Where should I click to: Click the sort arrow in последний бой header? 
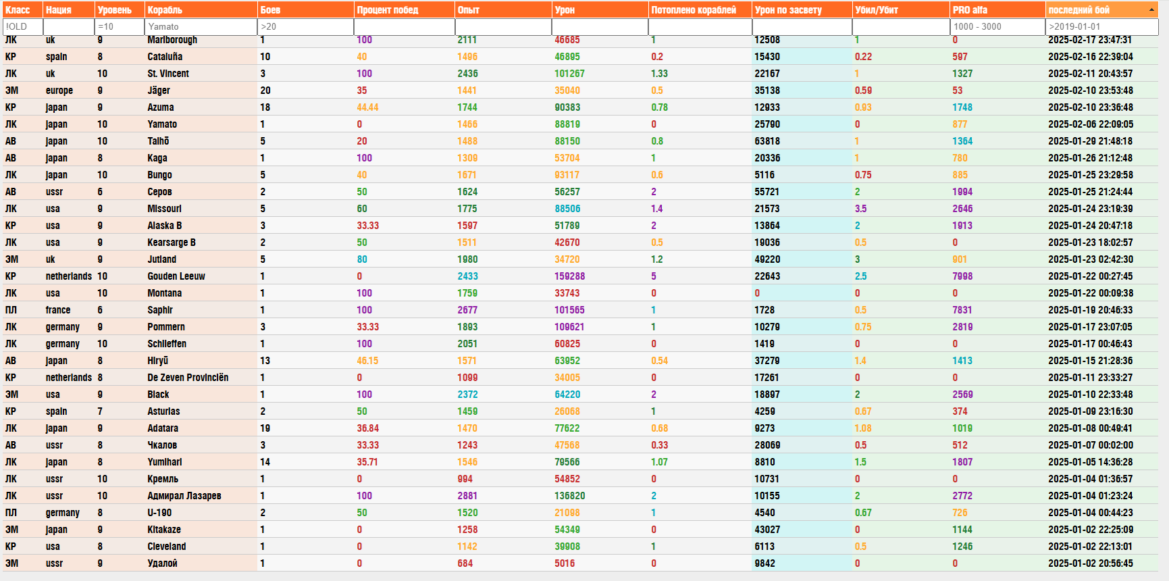(1151, 9)
